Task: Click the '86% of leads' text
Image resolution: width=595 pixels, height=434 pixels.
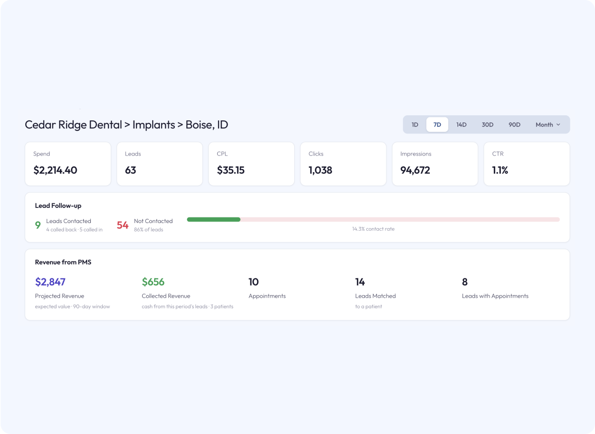Action: [148, 230]
